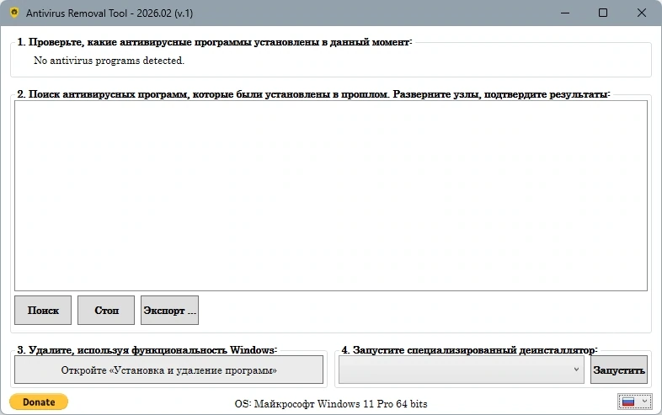The image size is (662, 415).
Task: Open the language flag selector
Action: click(635, 402)
